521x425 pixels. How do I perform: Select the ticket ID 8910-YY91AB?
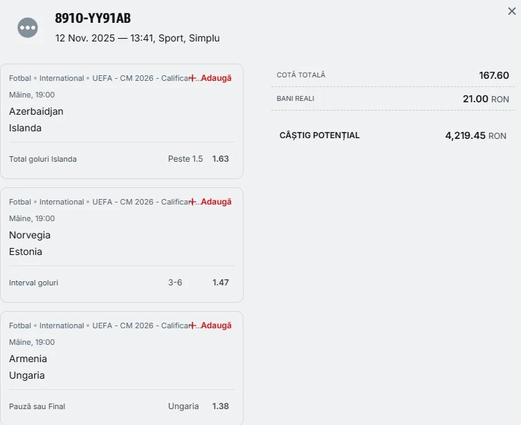coord(93,19)
